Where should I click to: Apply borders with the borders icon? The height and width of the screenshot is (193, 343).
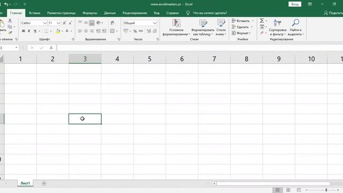point(47,31)
